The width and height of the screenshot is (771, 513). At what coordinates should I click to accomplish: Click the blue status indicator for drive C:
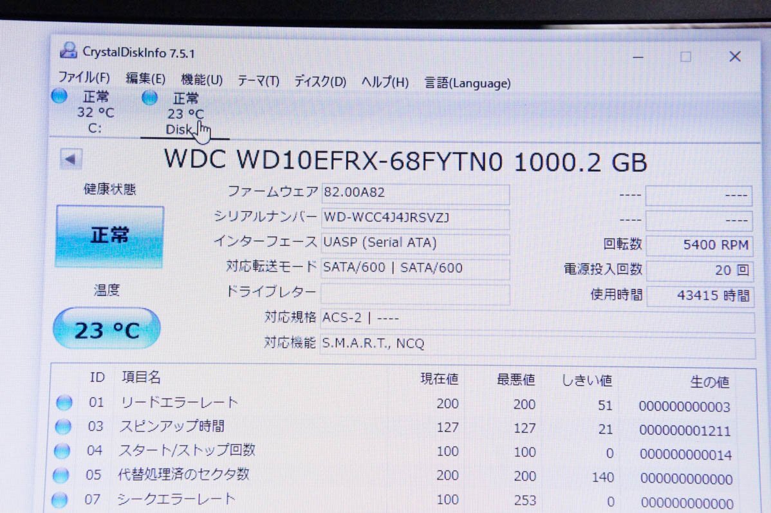point(59,95)
